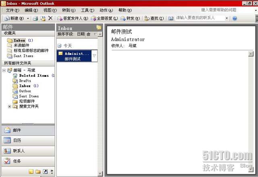Open Folder List icon at pane bottom
The height and width of the screenshot is (177, 258).
click(x=38, y=171)
